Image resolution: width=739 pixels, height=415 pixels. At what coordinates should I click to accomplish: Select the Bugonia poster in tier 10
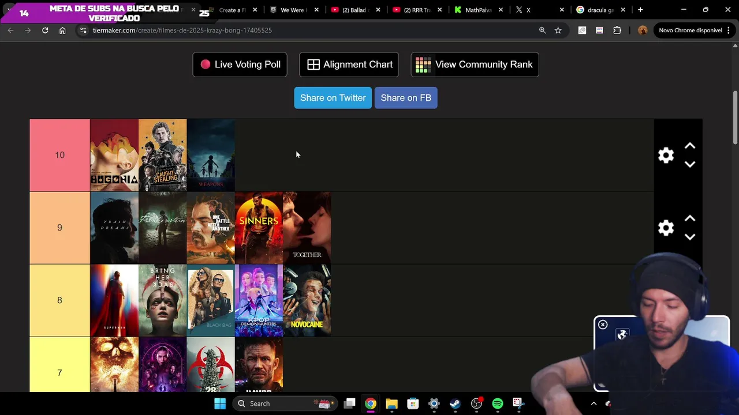pos(114,155)
